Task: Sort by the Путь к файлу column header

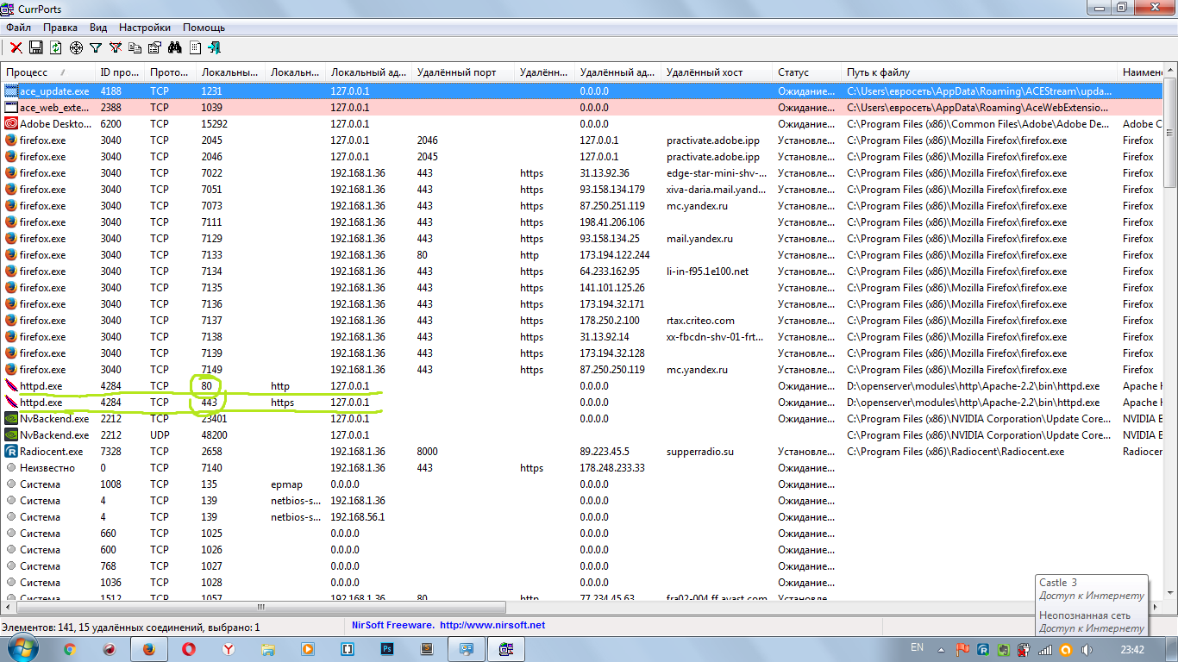Action: (x=979, y=72)
